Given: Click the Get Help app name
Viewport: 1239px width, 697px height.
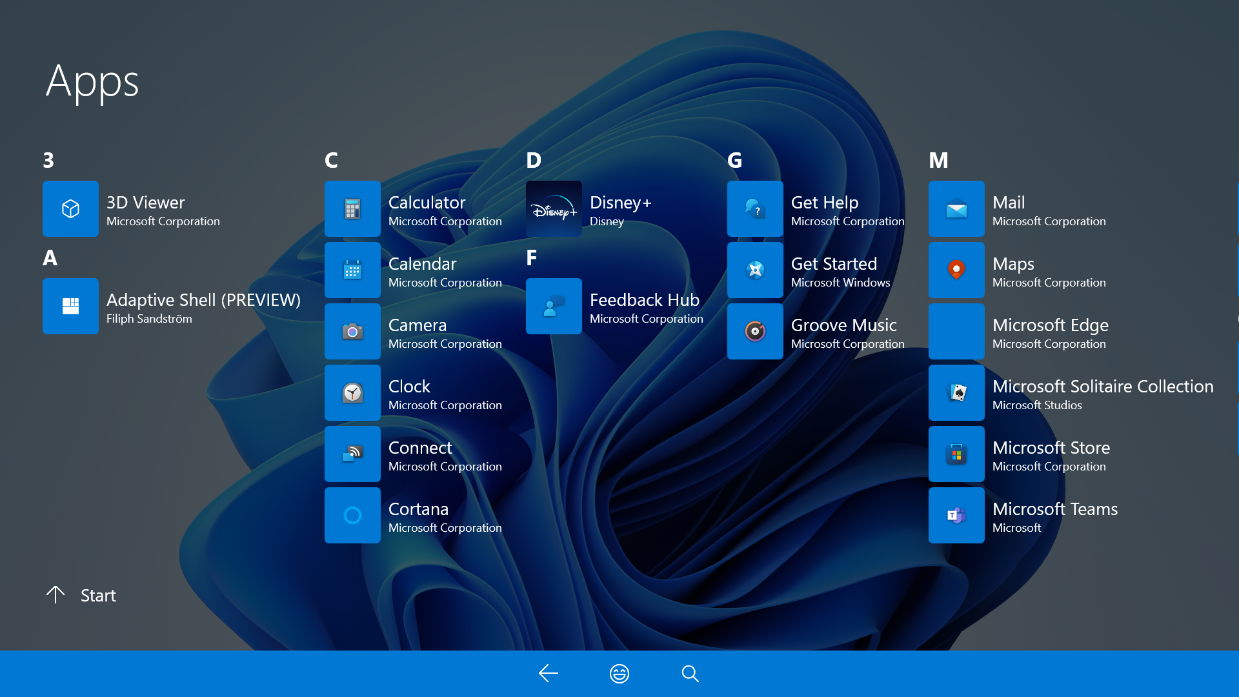Looking at the screenshot, I should click(x=824, y=203).
